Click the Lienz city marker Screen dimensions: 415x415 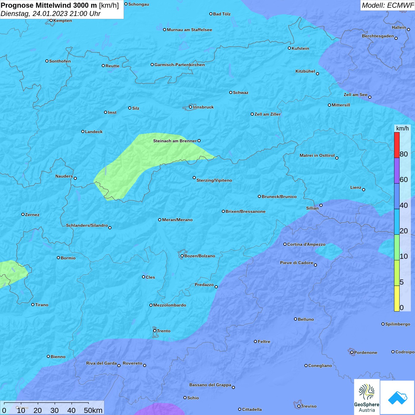(364, 190)
